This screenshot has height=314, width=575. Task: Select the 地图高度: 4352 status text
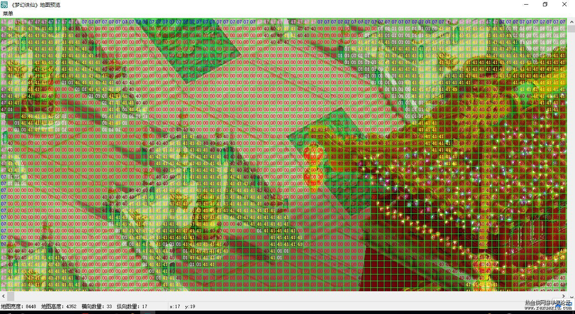click(x=59, y=307)
